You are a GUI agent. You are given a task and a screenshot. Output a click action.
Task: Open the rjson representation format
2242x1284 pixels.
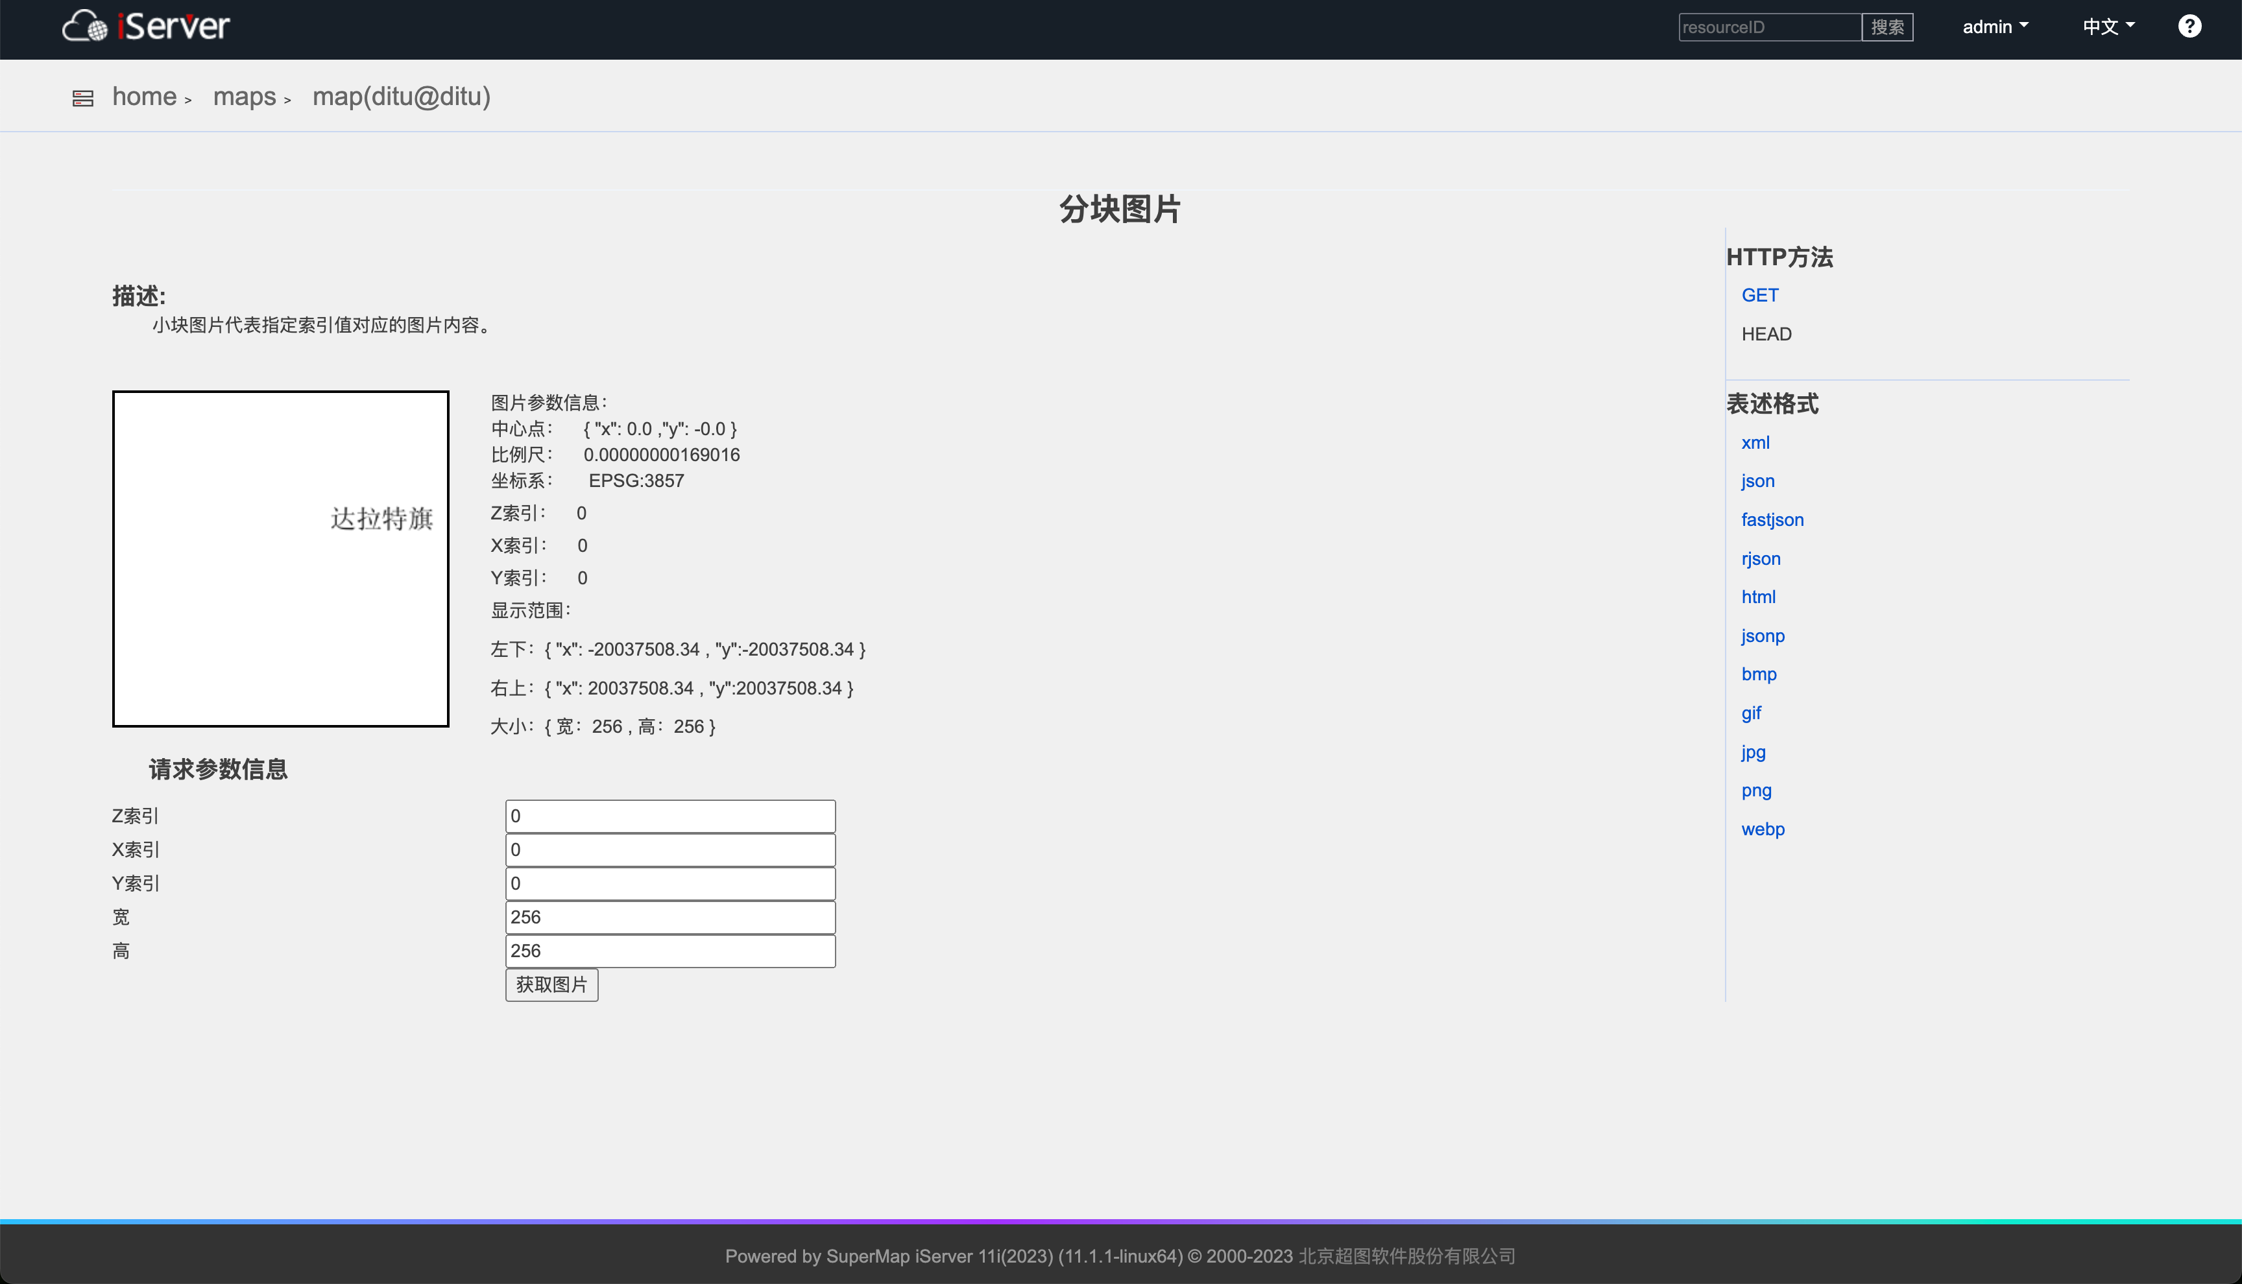point(1761,559)
